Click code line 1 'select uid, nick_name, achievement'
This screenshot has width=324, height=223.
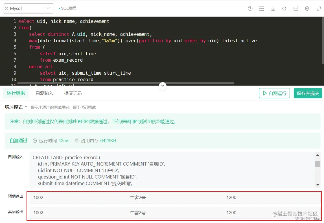pyautogui.click(x=64, y=21)
